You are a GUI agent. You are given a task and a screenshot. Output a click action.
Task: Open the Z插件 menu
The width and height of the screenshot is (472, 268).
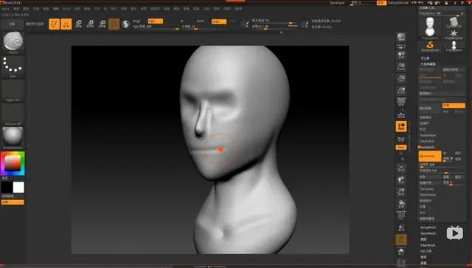[x=226, y=9]
